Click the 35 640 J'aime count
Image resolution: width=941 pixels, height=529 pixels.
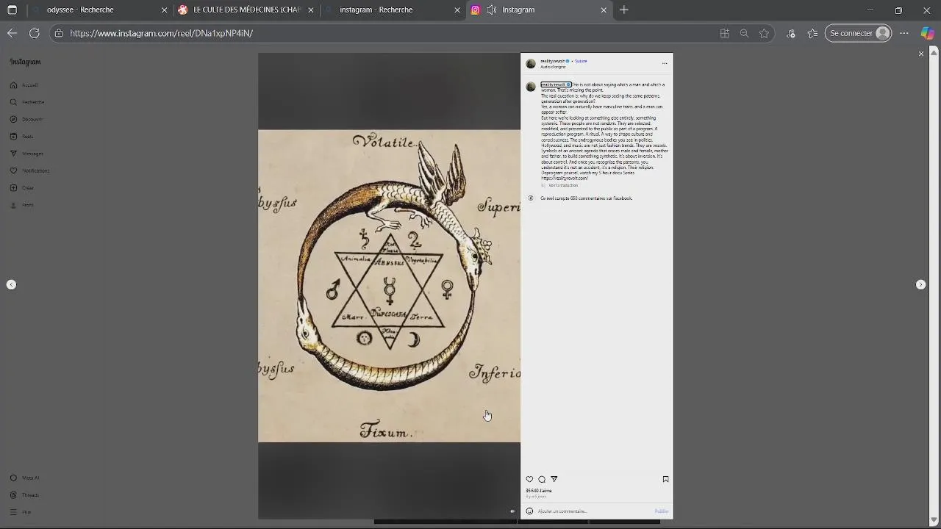[x=538, y=491]
